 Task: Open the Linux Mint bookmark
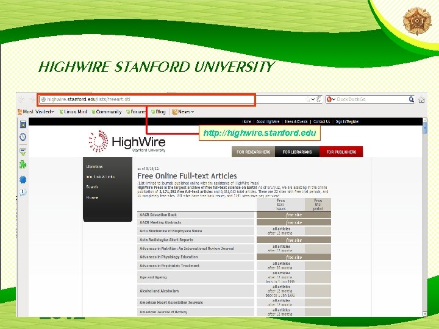[73, 111]
